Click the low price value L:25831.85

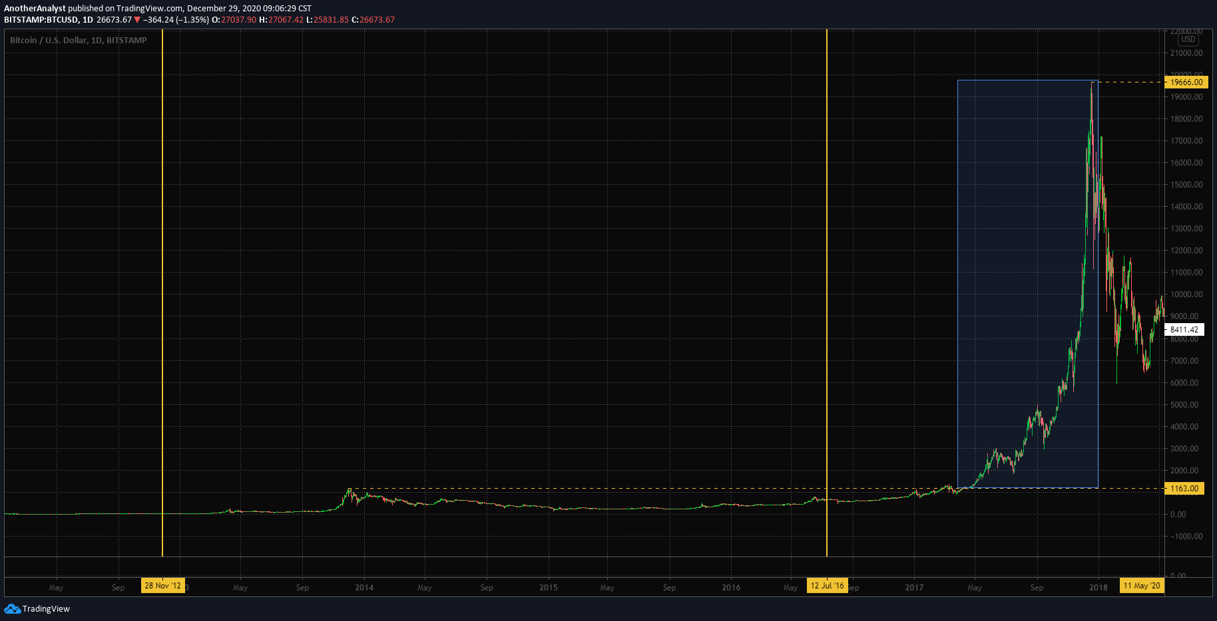click(328, 20)
